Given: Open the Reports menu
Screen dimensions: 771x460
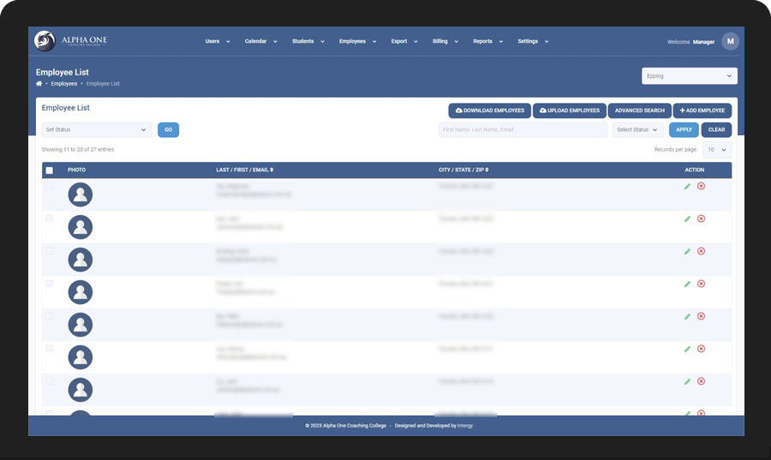Looking at the screenshot, I should [x=487, y=41].
